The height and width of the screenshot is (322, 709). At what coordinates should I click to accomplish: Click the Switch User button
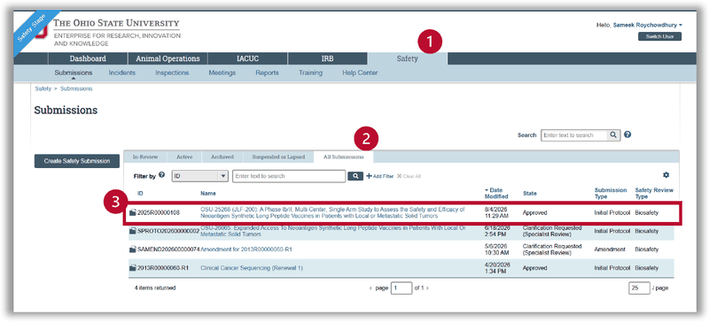coord(659,36)
